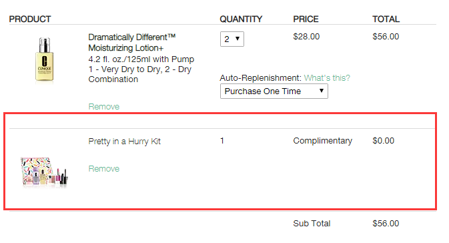Open the What's this? link
The image size is (449, 243).
pyautogui.click(x=327, y=78)
